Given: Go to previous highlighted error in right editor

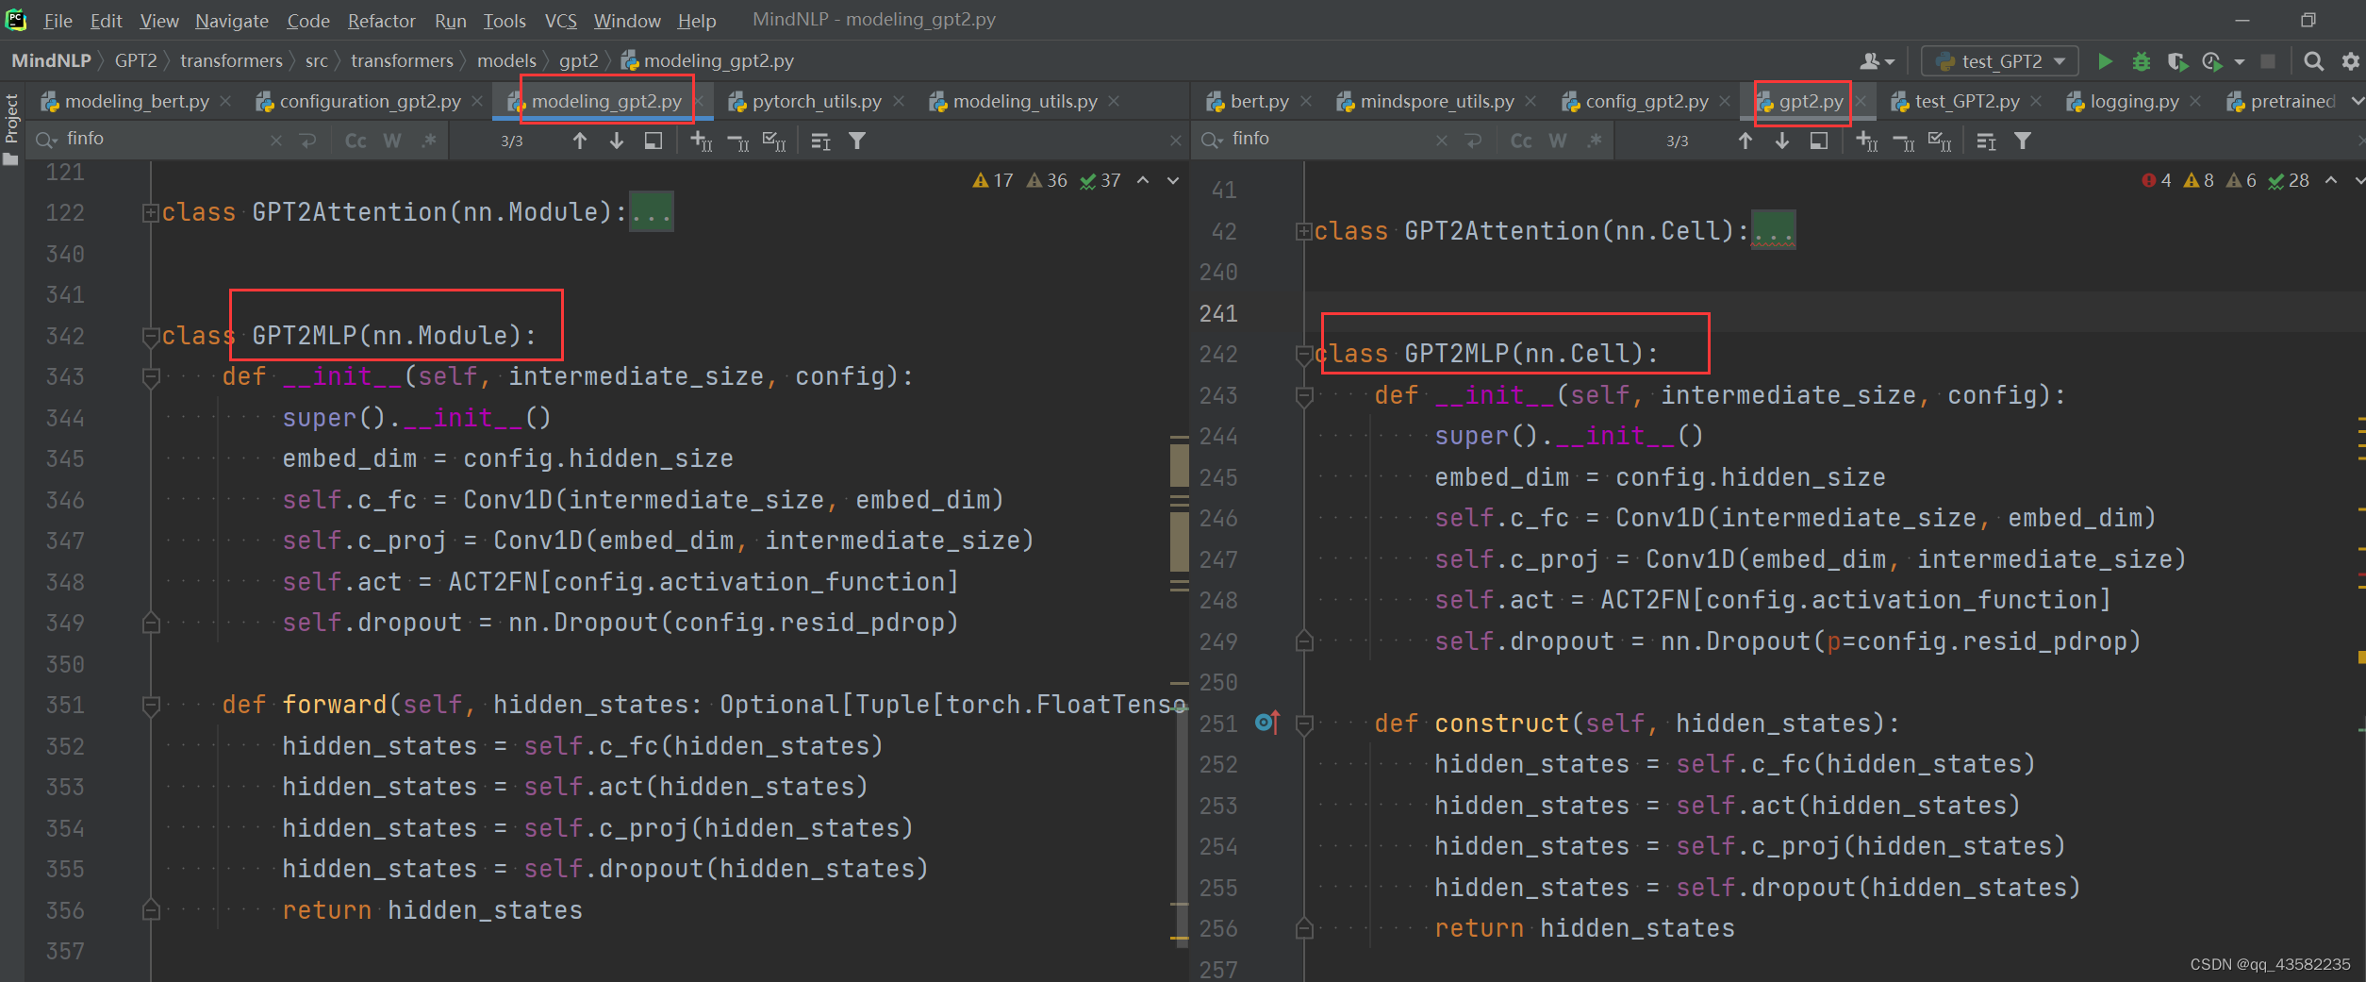Looking at the screenshot, I should click(x=2331, y=180).
